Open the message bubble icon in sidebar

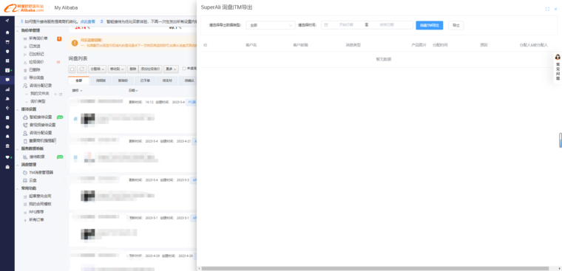click(7, 80)
